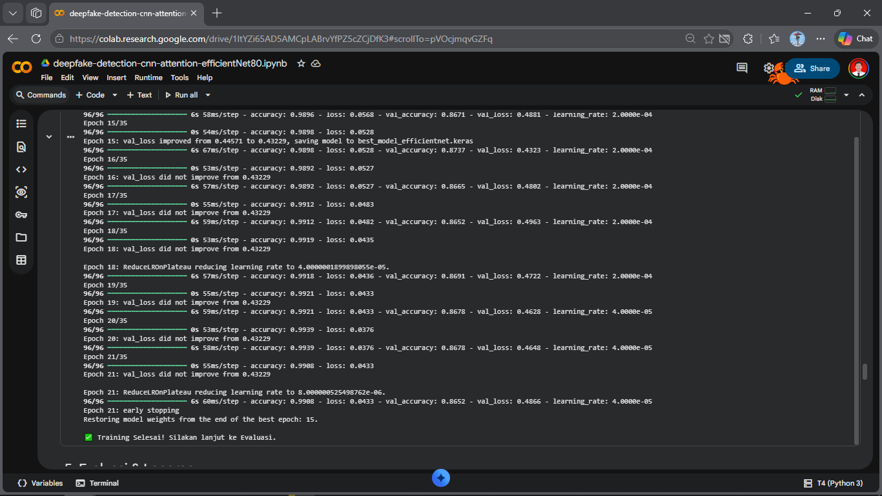Open the Tools menu
The image size is (882, 496).
coord(179,77)
